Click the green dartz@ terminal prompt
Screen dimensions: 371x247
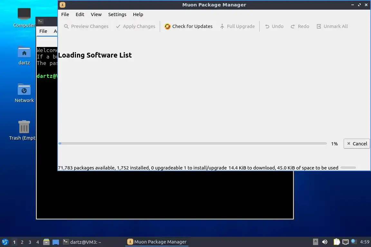(x=47, y=76)
